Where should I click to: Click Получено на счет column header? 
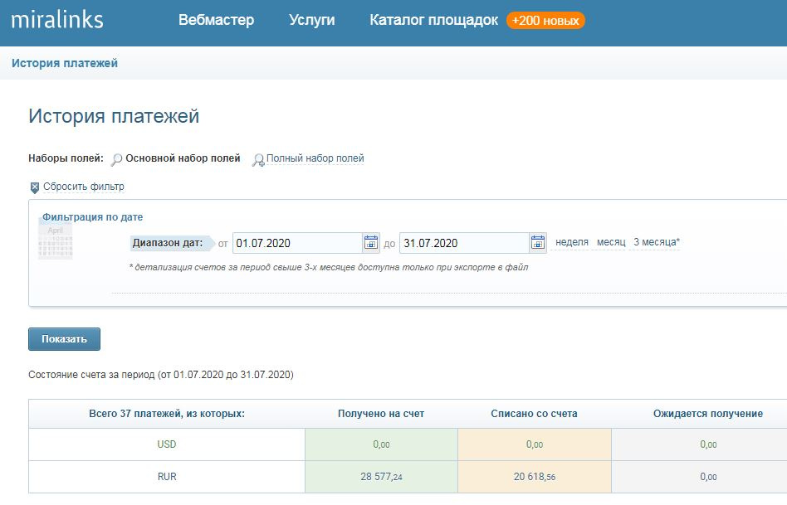pos(381,414)
